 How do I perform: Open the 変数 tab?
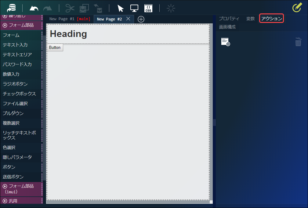(x=250, y=19)
